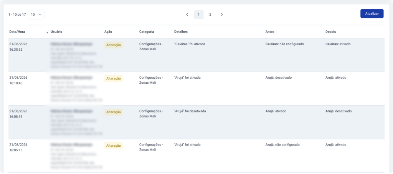Select the 1 - 10 de 17 counter text

click(x=17, y=15)
